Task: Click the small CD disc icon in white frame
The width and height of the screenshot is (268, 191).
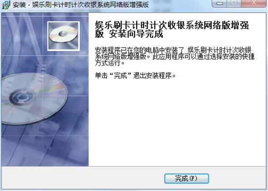Action: (x=63, y=36)
